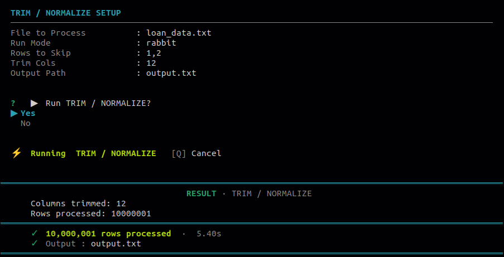Click the cyan arrow beside Yes
Image resolution: width=504 pixels, height=257 pixels.
(x=14, y=113)
